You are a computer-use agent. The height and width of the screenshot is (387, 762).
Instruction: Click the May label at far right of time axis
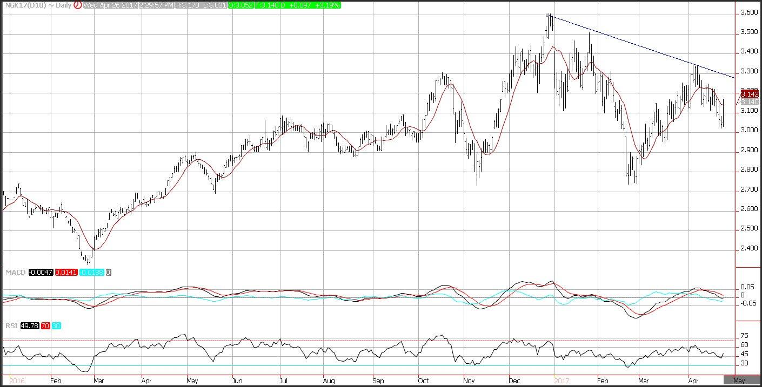tap(738, 381)
